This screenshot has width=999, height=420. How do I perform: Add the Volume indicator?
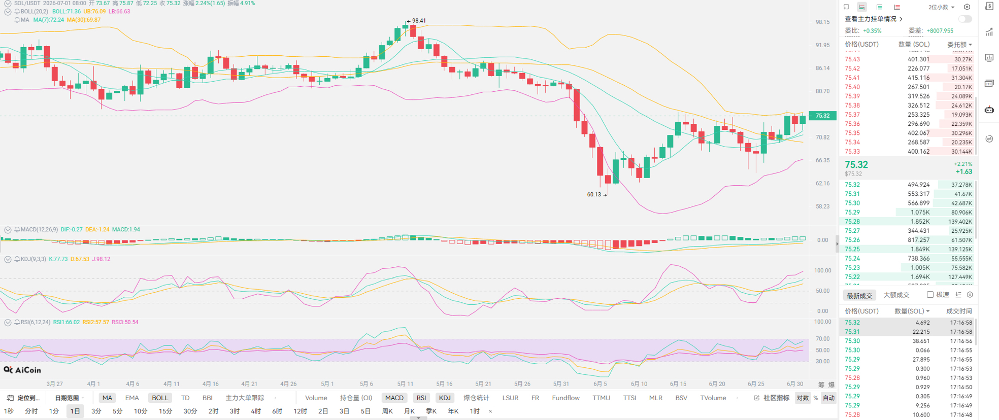point(316,398)
